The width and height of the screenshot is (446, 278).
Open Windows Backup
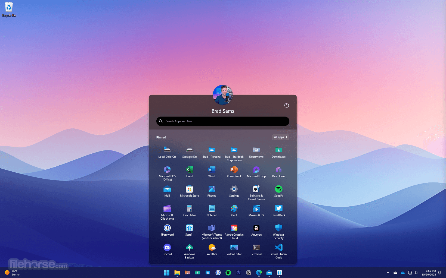pyautogui.click(x=189, y=252)
